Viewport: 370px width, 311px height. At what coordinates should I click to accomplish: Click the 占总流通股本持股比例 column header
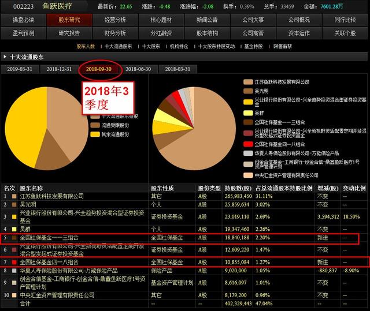284,188
